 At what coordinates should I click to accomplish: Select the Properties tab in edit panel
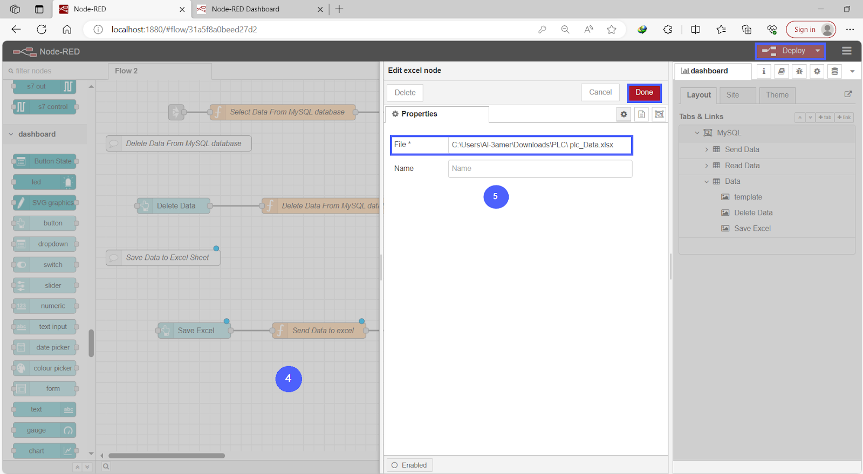[437, 114]
